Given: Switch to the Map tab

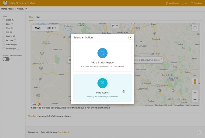Looking at the screenshot, I should click(31, 17).
